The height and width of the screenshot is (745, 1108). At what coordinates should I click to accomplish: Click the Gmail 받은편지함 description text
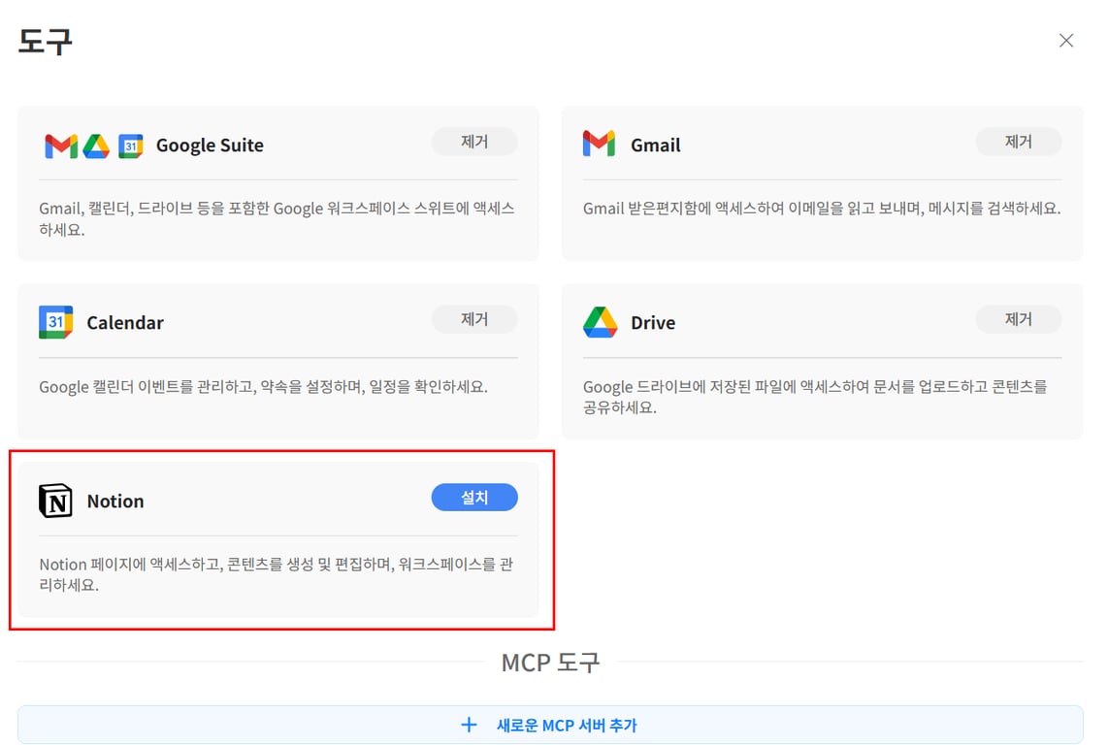click(822, 208)
